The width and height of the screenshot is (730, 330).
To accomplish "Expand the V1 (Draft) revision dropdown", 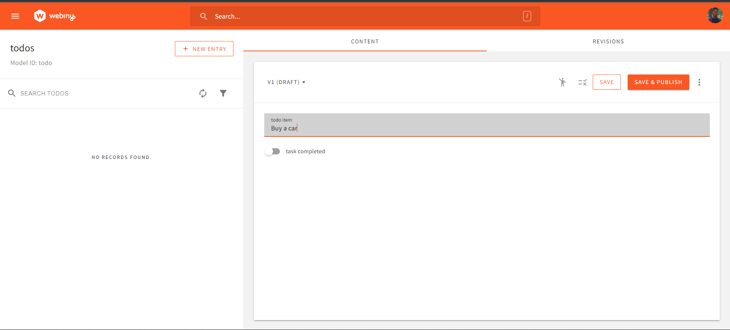I will click(x=286, y=82).
